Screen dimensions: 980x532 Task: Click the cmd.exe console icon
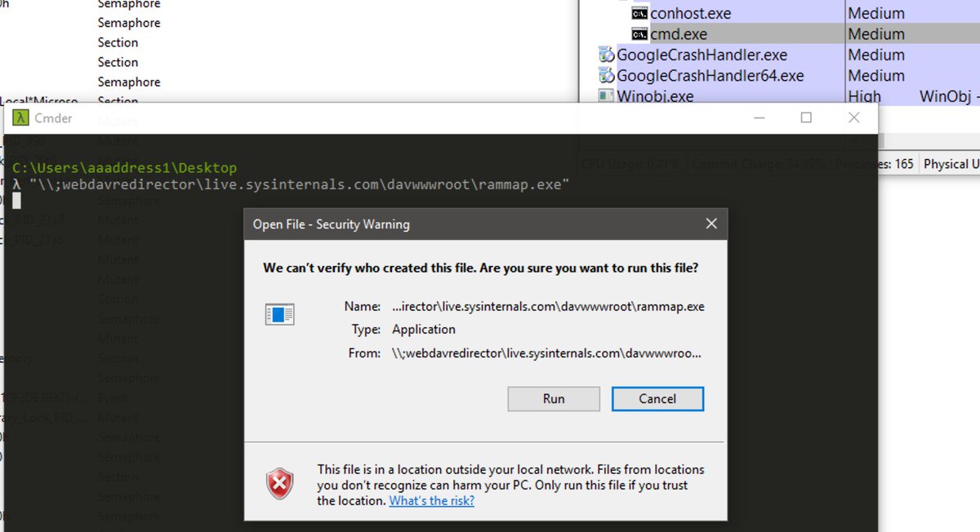tap(639, 34)
